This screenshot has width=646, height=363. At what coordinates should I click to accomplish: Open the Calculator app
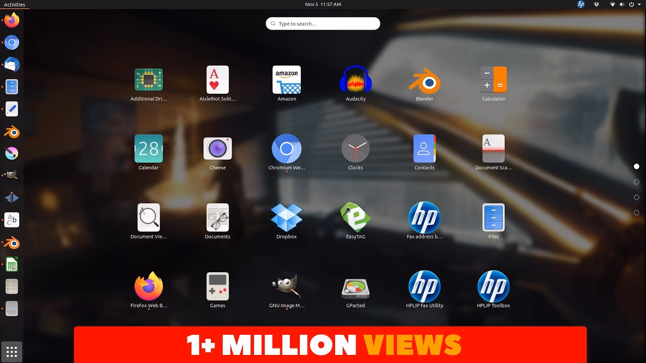494,81
